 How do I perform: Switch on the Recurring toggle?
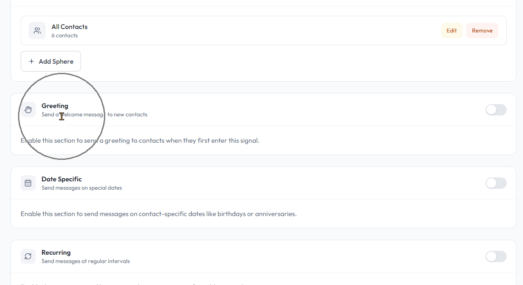pyautogui.click(x=496, y=256)
